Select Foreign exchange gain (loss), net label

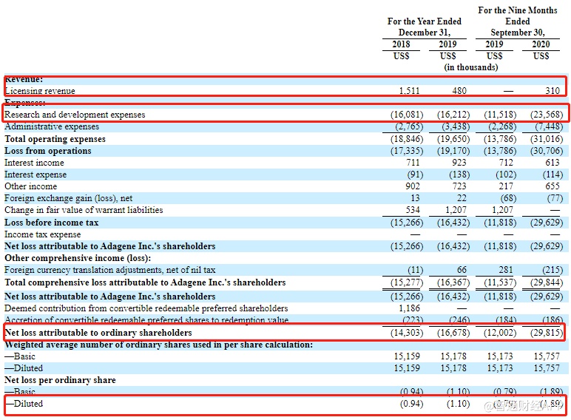click(68, 198)
